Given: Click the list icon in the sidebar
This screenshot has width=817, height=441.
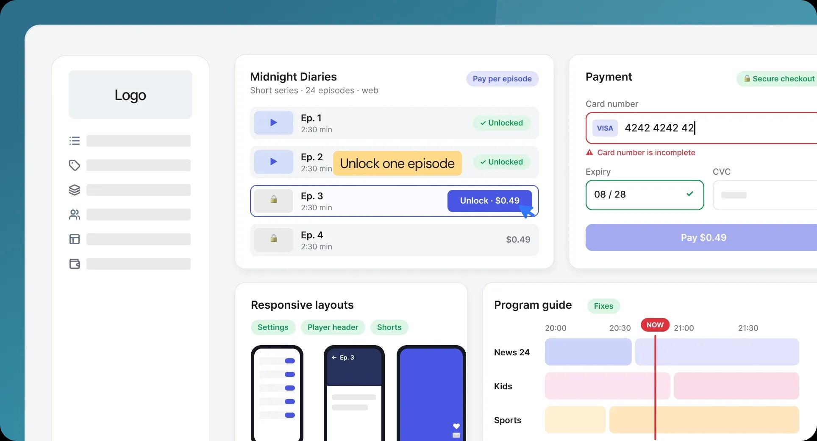Looking at the screenshot, I should point(75,141).
